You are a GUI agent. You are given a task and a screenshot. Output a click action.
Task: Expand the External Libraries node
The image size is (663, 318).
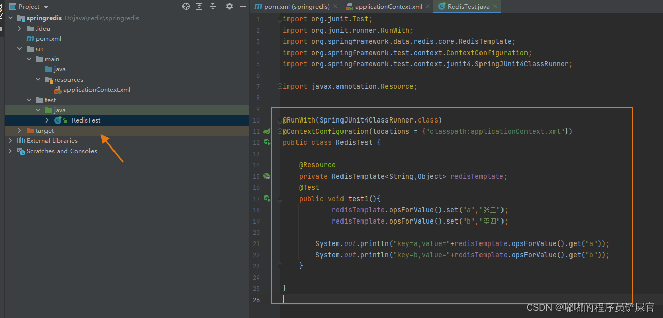coord(11,141)
